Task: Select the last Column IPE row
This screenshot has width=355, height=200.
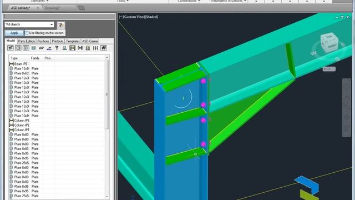Action: (57, 129)
